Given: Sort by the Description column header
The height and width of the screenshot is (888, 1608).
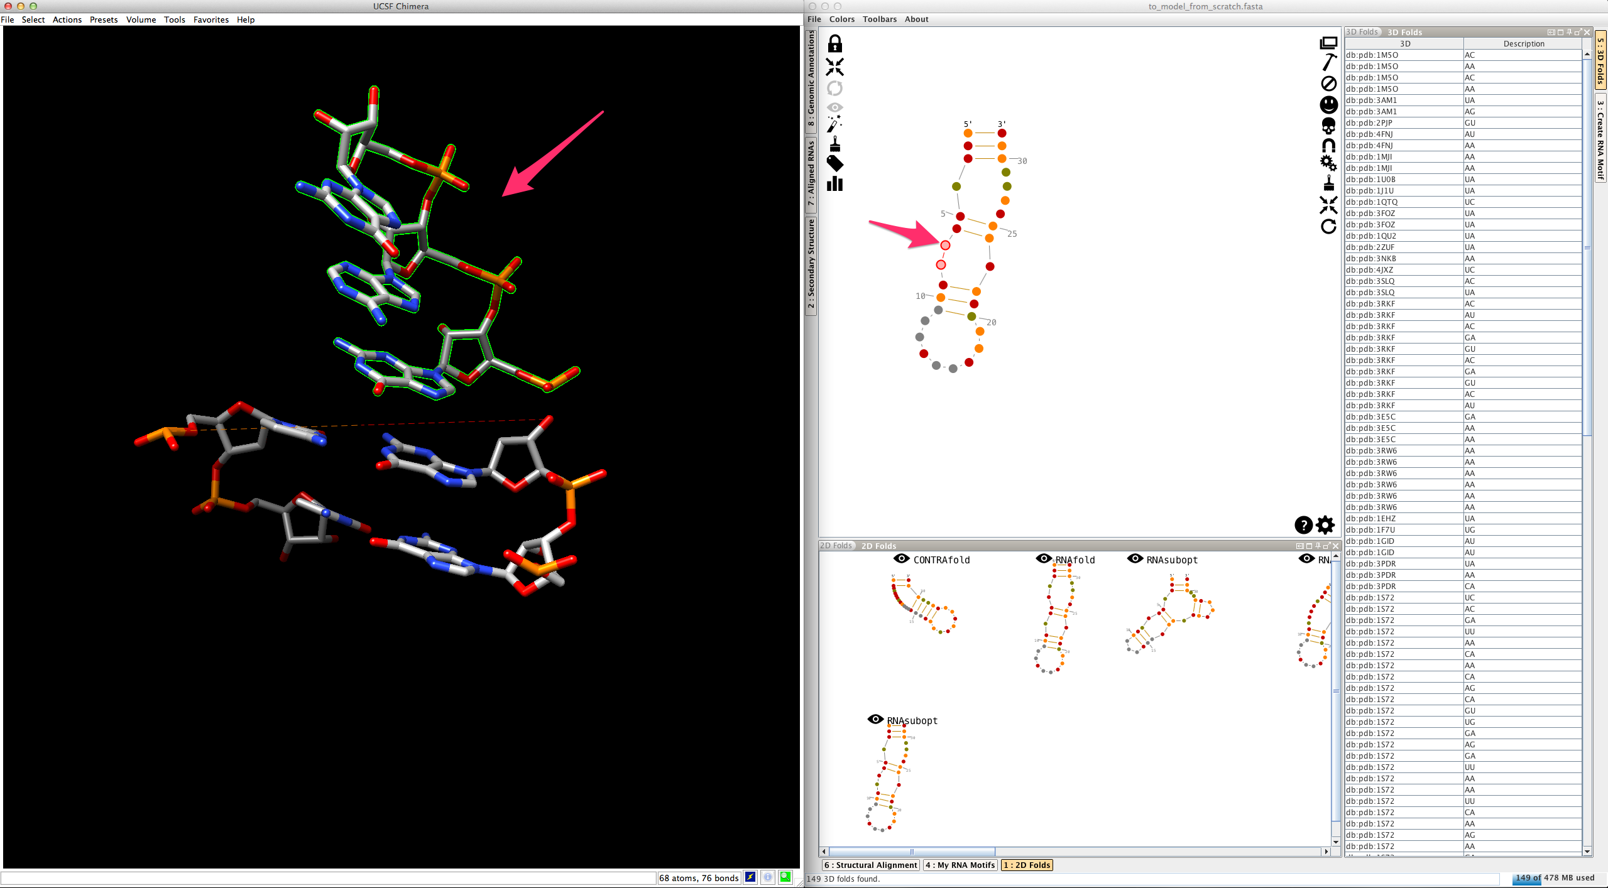Looking at the screenshot, I should coord(1523,43).
